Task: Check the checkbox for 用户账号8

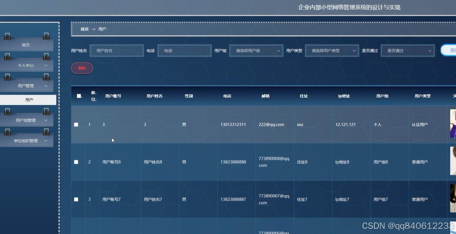Action: point(76,162)
